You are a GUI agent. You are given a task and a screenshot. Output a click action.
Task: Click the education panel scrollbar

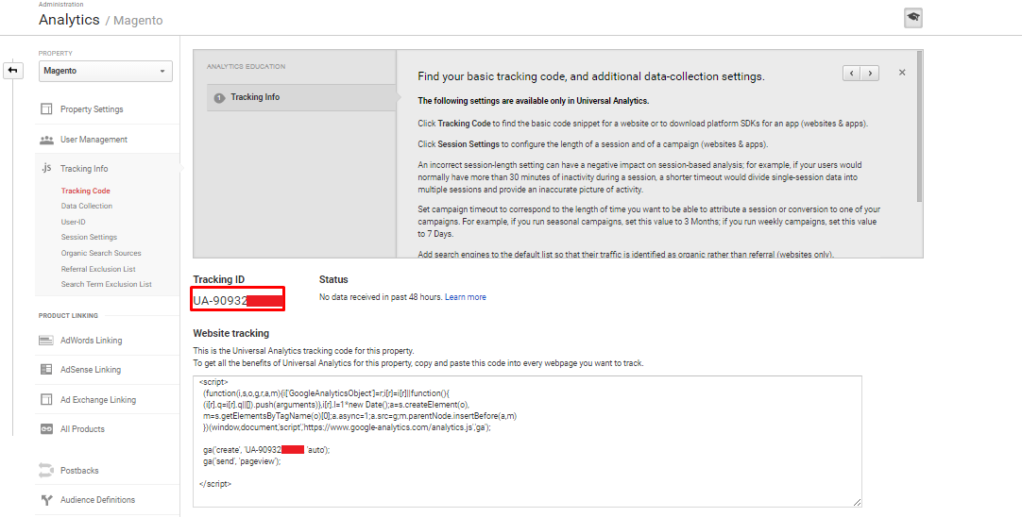point(919,125)
